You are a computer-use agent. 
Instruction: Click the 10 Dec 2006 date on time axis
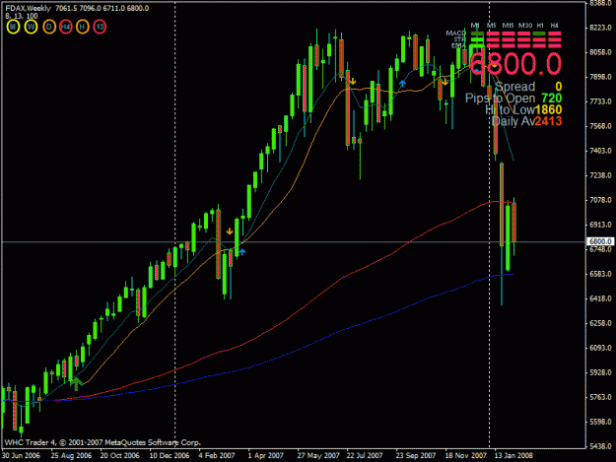(170, 455)
